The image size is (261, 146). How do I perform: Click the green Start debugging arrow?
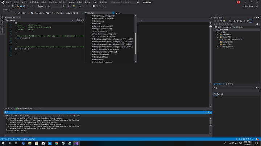[64, 6]
